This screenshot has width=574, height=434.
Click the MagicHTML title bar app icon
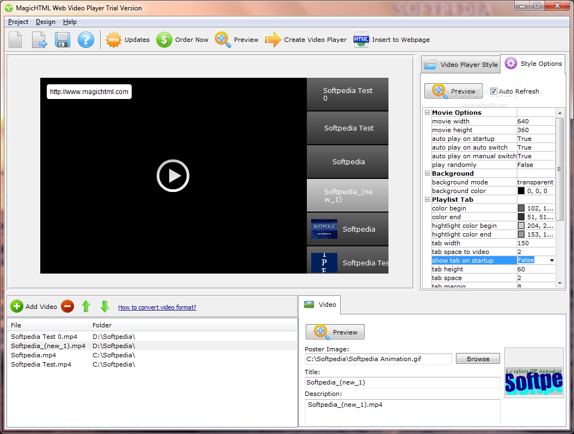pyautogui.click(x=8, y=8)
